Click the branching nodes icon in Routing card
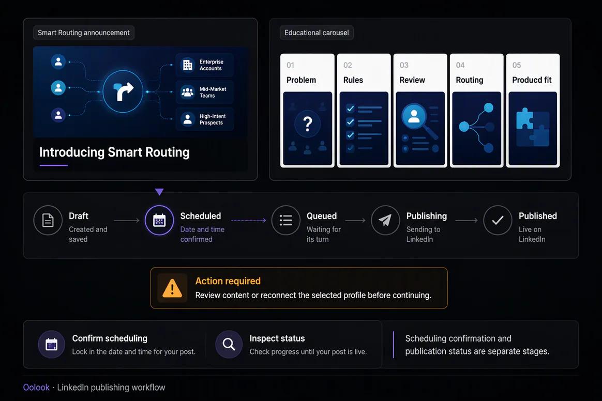The image size is (602, 401). (x=476, y=128)
